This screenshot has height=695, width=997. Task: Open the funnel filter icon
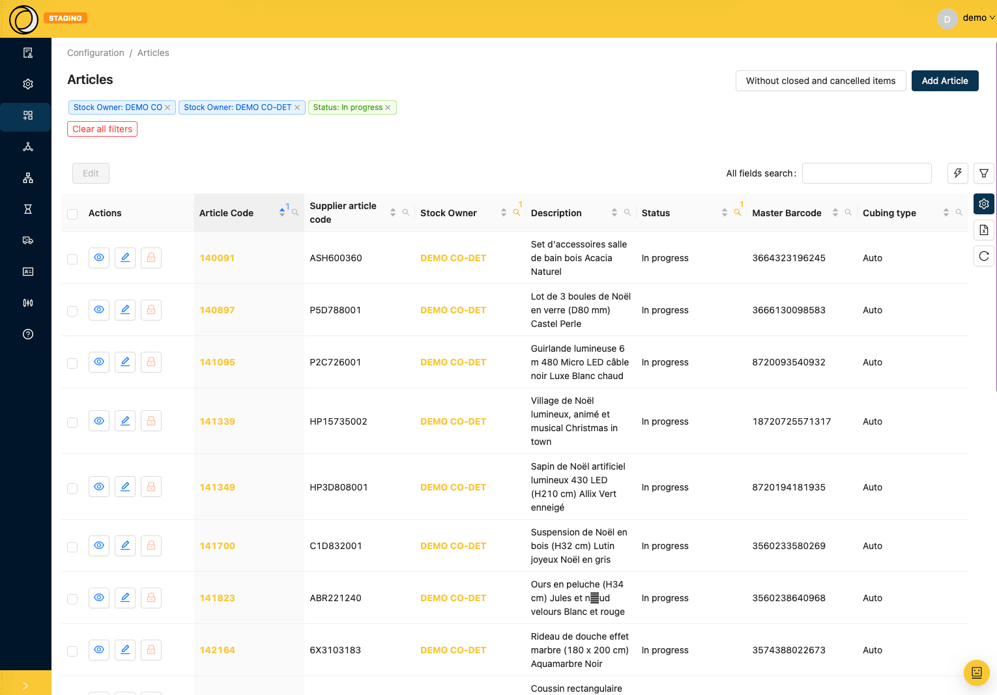click(x=984, y=173)
